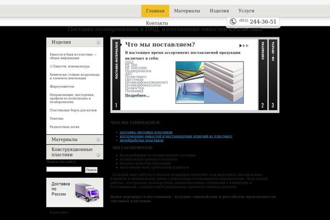Click the Поликарбонат(монолит) list entry
The height and width of the screenshot is (220, 330).
click(146, 82)
